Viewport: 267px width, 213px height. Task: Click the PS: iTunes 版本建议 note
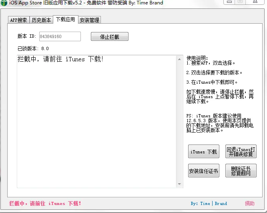(x=220, y=123)
